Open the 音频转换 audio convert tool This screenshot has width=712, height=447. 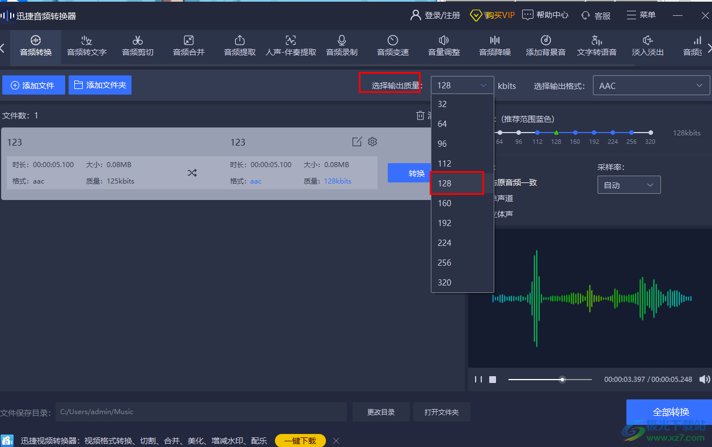[x=36, y=46]
